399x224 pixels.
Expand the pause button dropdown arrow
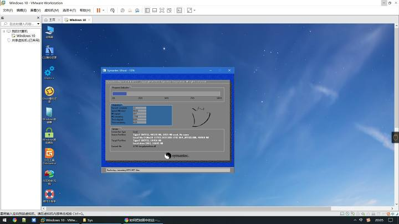click(x=103, y=11)
